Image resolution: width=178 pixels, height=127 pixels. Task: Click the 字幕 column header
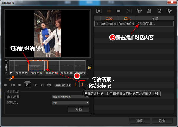pyautogui.click(x=155, y=18)
